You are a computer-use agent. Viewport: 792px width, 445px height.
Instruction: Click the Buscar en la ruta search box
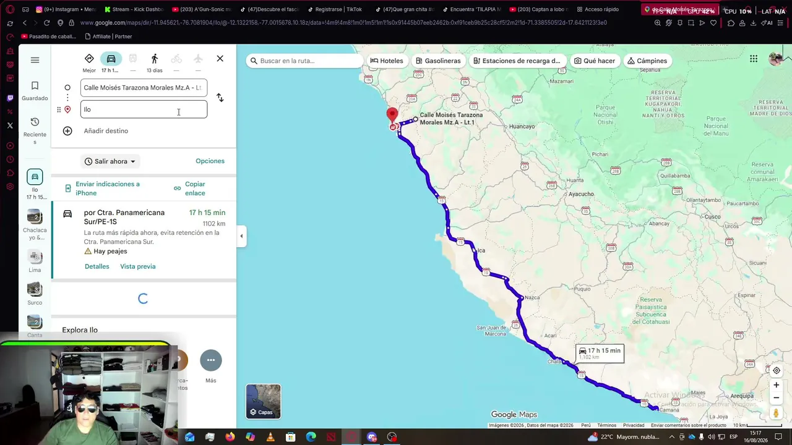pyautogui.click(x=304, y=61)
